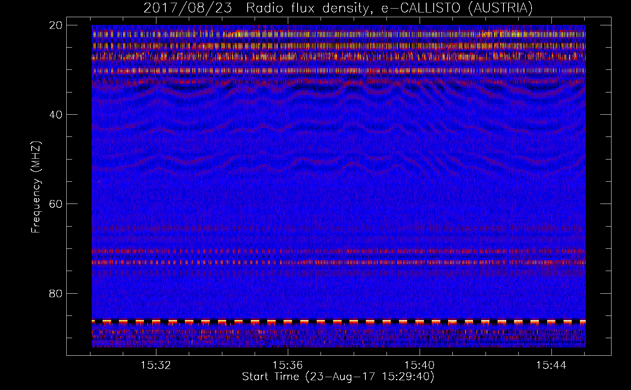Click the y-axis tick label '40'

56,115
